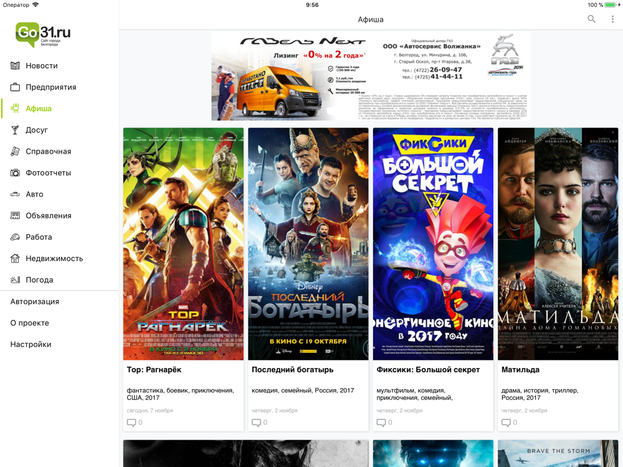Viewport: 623px width, 467px height.
Task: Open the Фиксики: Большой секрет title link
Action: click(x=429, y=370)
